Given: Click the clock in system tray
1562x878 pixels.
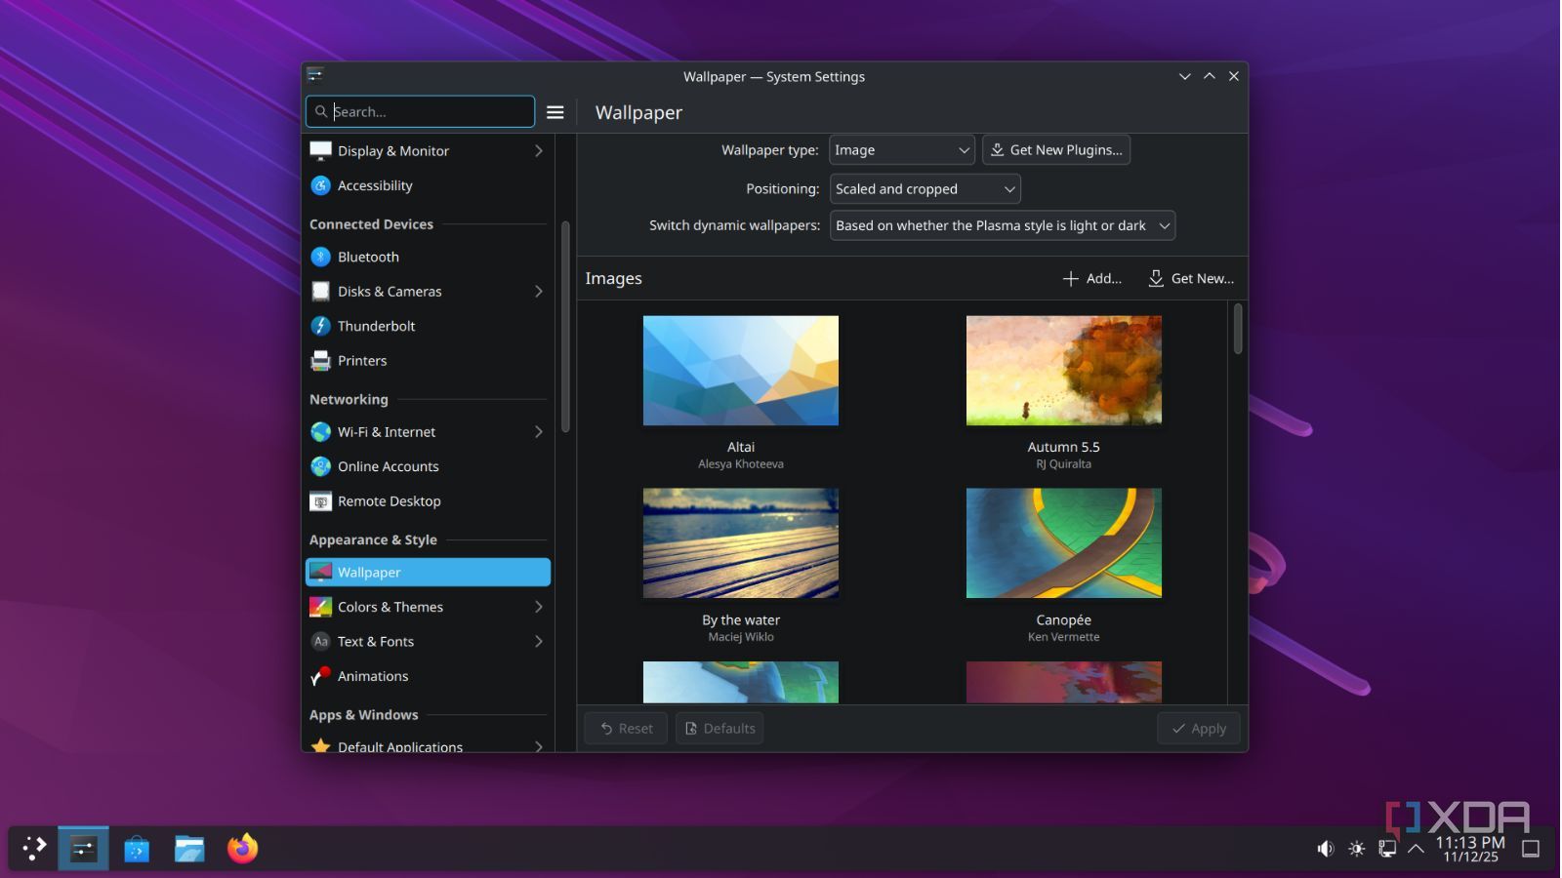Looking at the screenshot, I should click(x=1471, y=849).
